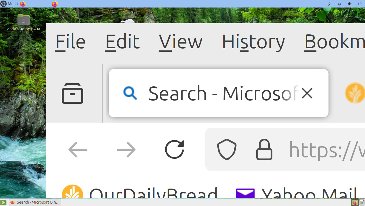Viewport: 365px width, 206px height.
Task: Go back with the left arrow
Action: coord(78,149)
